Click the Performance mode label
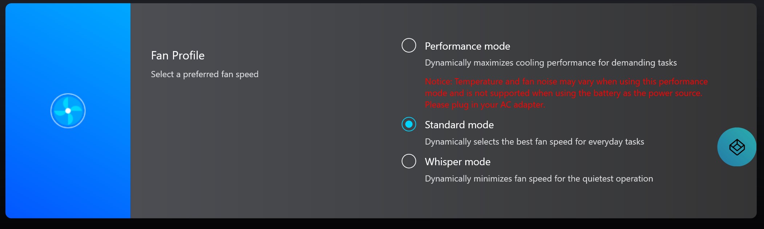The height and width of the screenshot is (229, 764). pyautogui.click(x=467, y=46)
